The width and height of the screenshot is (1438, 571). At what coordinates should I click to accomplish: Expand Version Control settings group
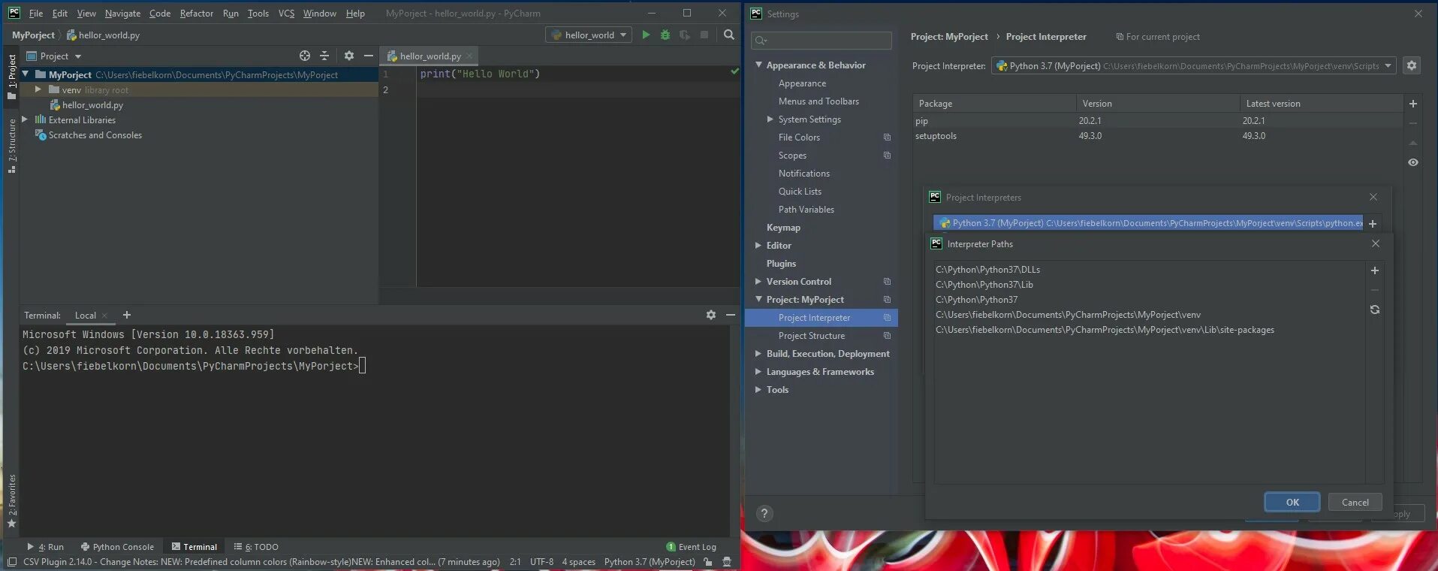(758, 281)
